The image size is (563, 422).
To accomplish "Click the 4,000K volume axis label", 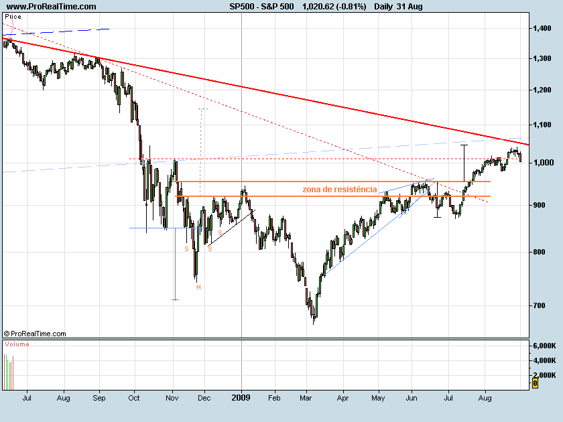I will point(544,360).
